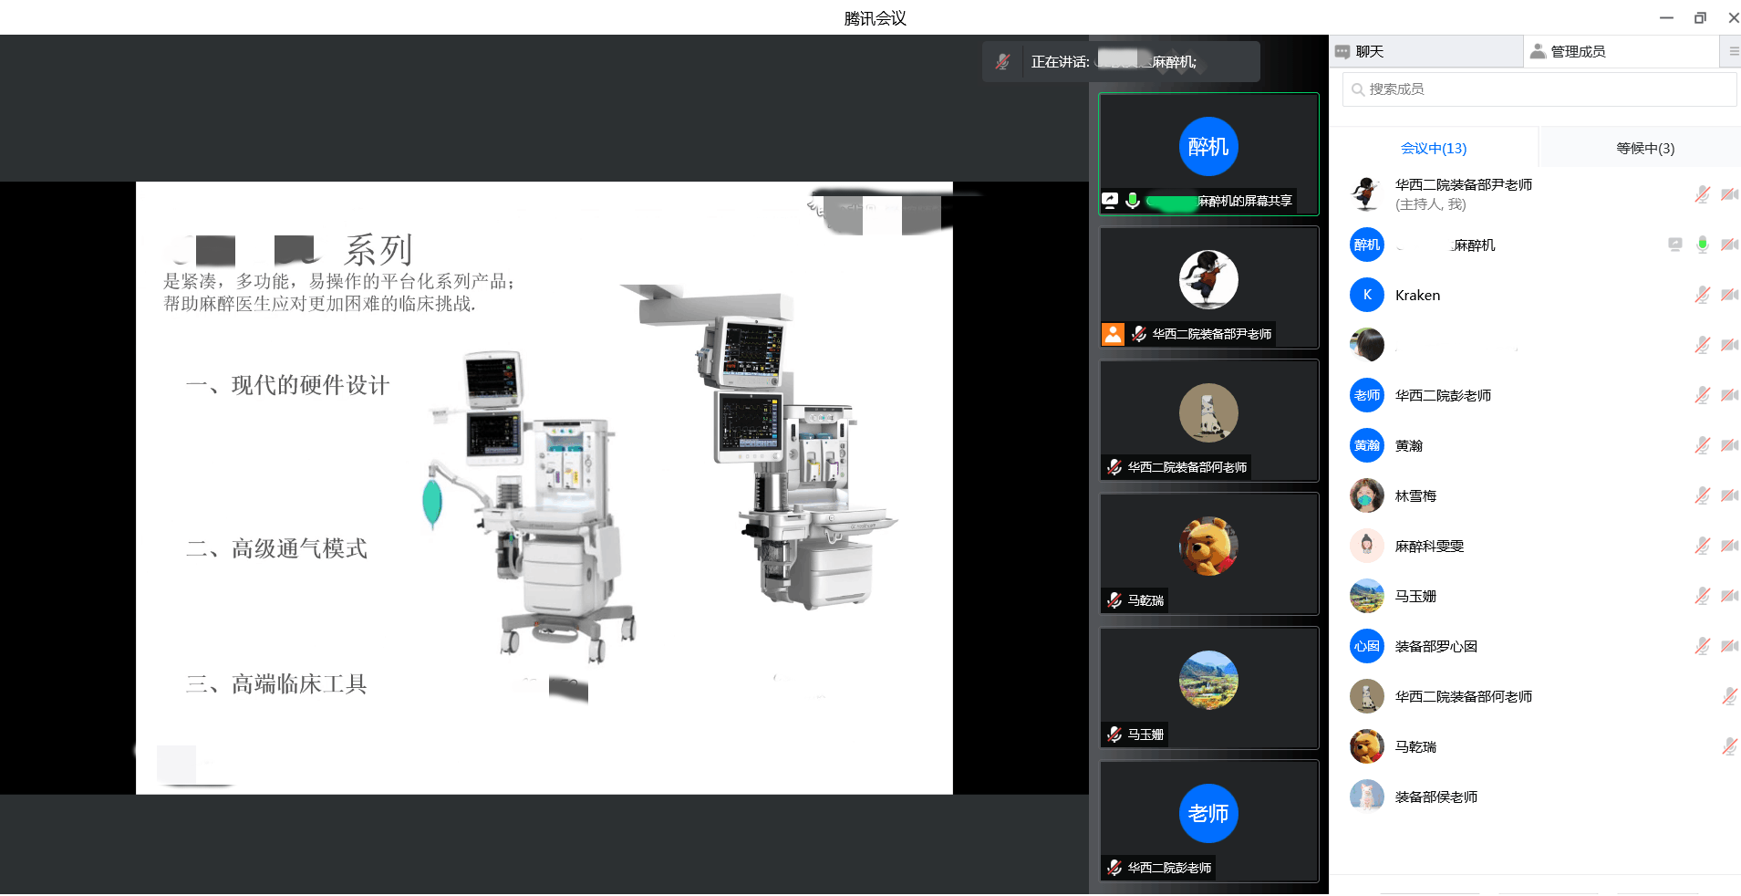Click the orange host icon on 尹老师 tile
Viewport: 1741px width, 896px height.
(x=1113, y=334)
